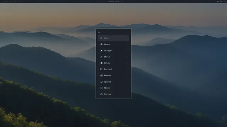Select the Style menu label
The height and width of the screenshot is (127, 227).
point(107,57)
